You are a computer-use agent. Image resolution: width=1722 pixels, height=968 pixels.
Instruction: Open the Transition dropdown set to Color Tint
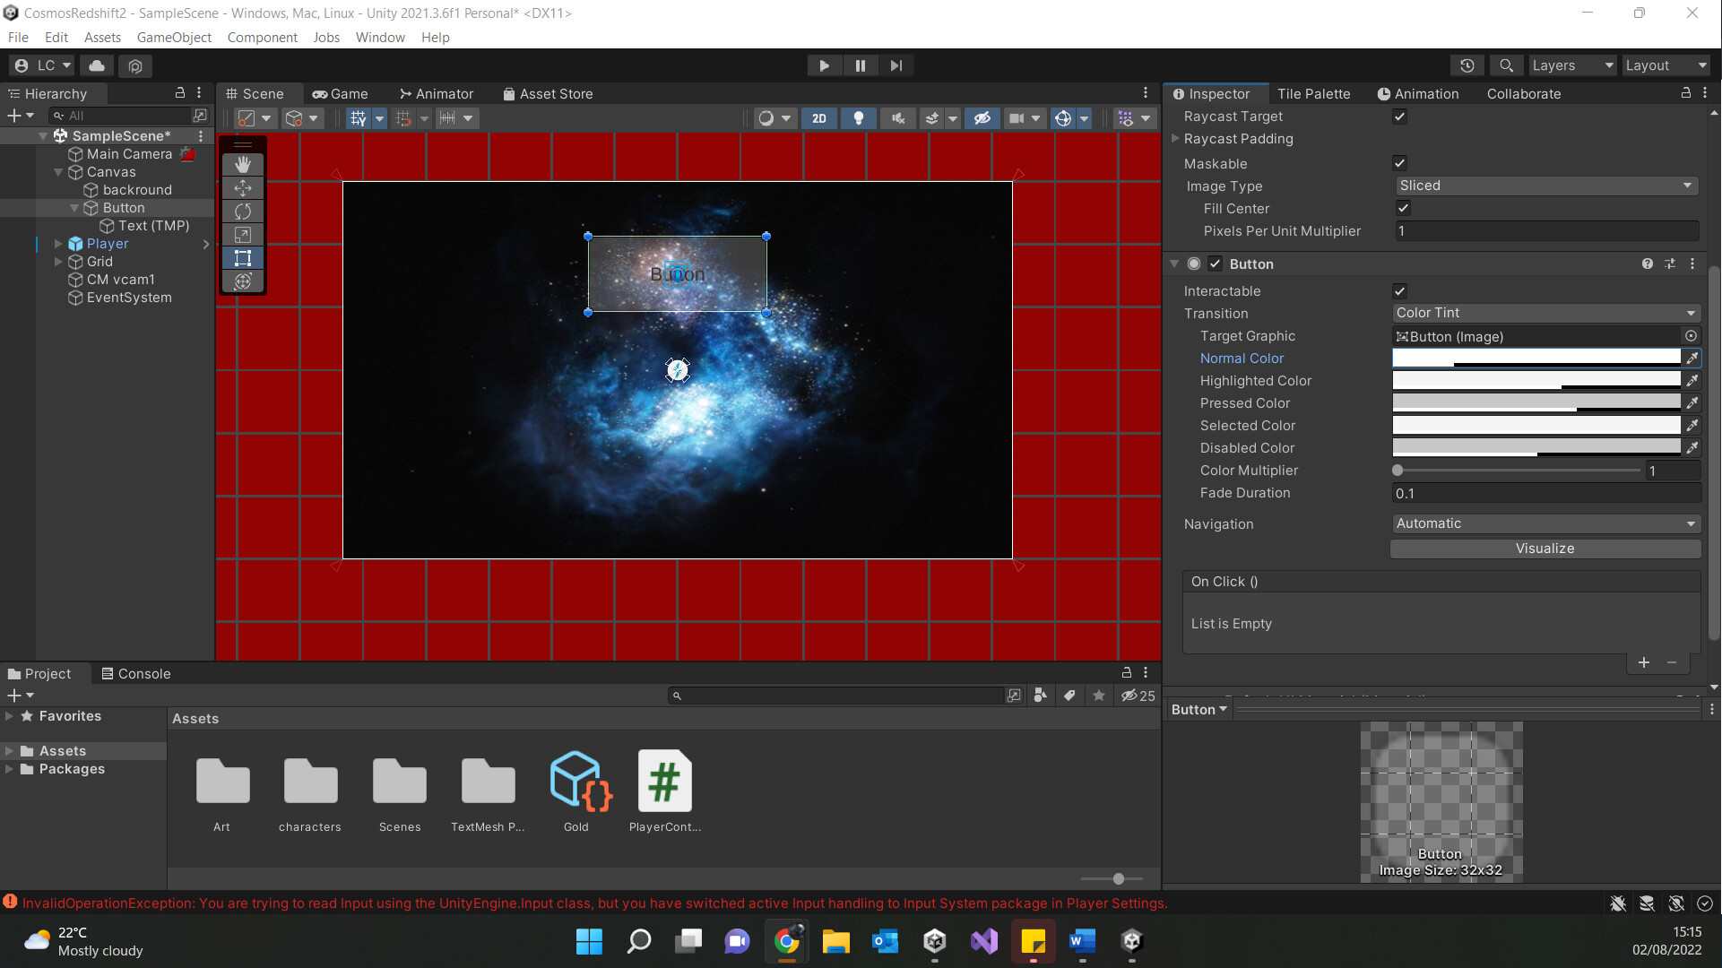coord(1545,313)
